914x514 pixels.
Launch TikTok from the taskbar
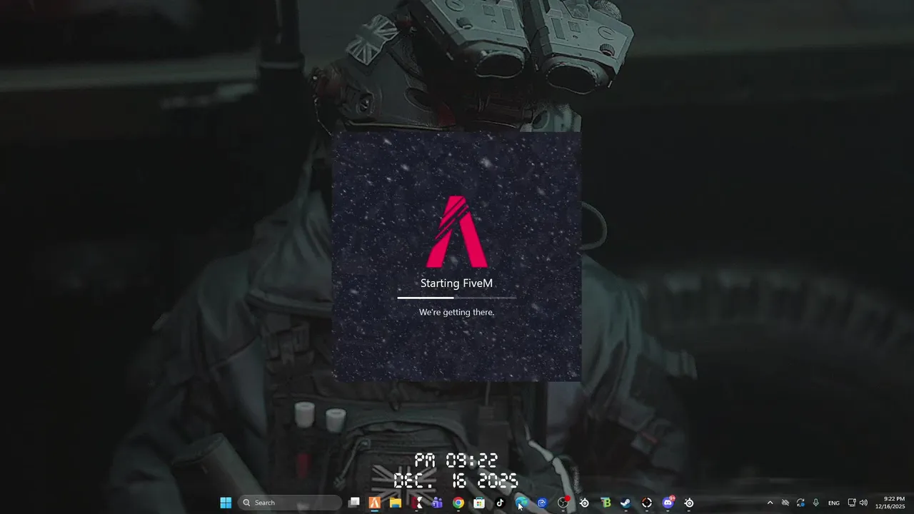pos(500,503)
